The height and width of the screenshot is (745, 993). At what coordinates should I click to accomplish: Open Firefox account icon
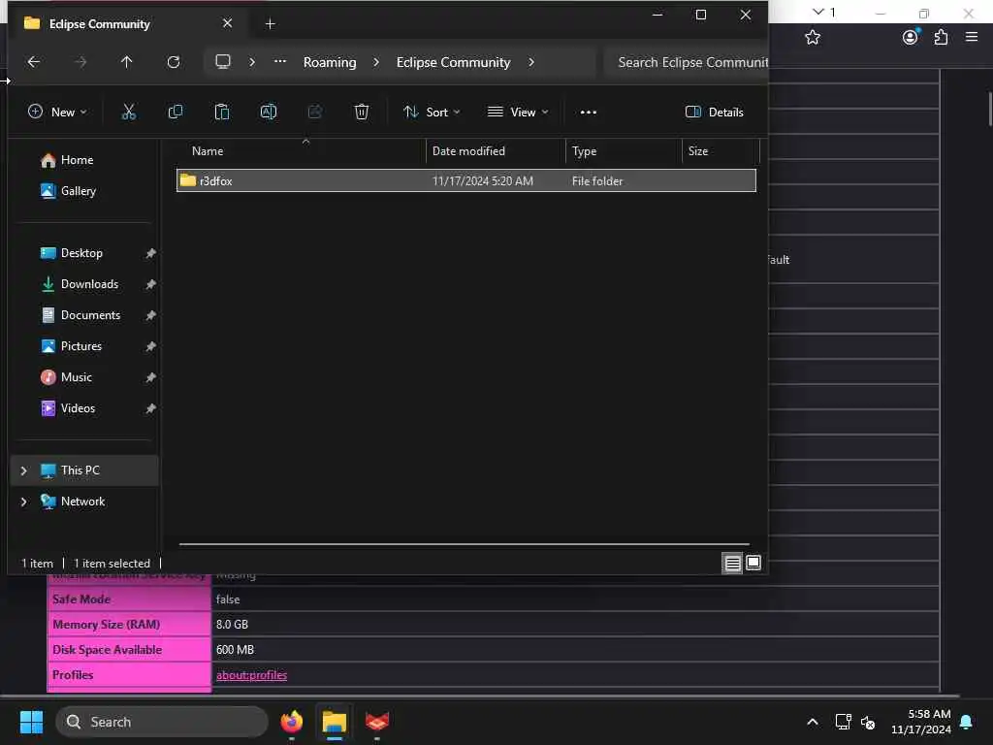coord(911,38)
